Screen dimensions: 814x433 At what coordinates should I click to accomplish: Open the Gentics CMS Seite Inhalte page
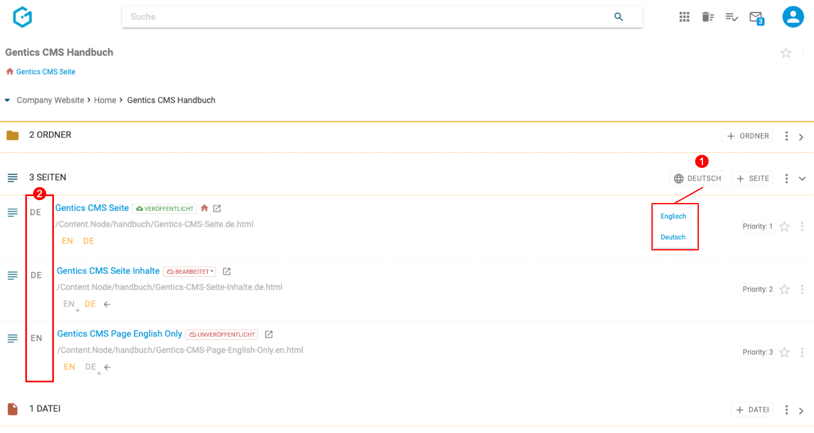[108, 271]
